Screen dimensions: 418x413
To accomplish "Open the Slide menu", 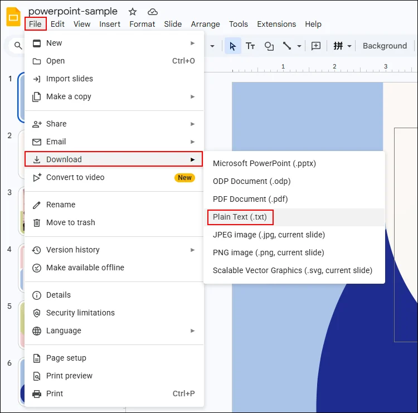I will pos(173,24).
